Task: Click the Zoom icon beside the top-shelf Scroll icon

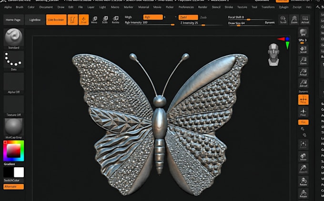Action: point(294,20)
